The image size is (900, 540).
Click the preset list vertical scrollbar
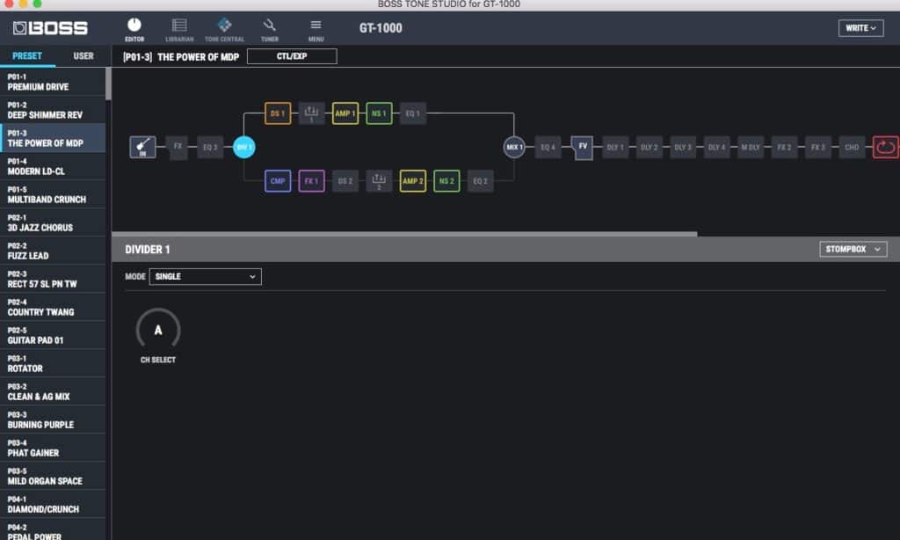coord(108,84)
